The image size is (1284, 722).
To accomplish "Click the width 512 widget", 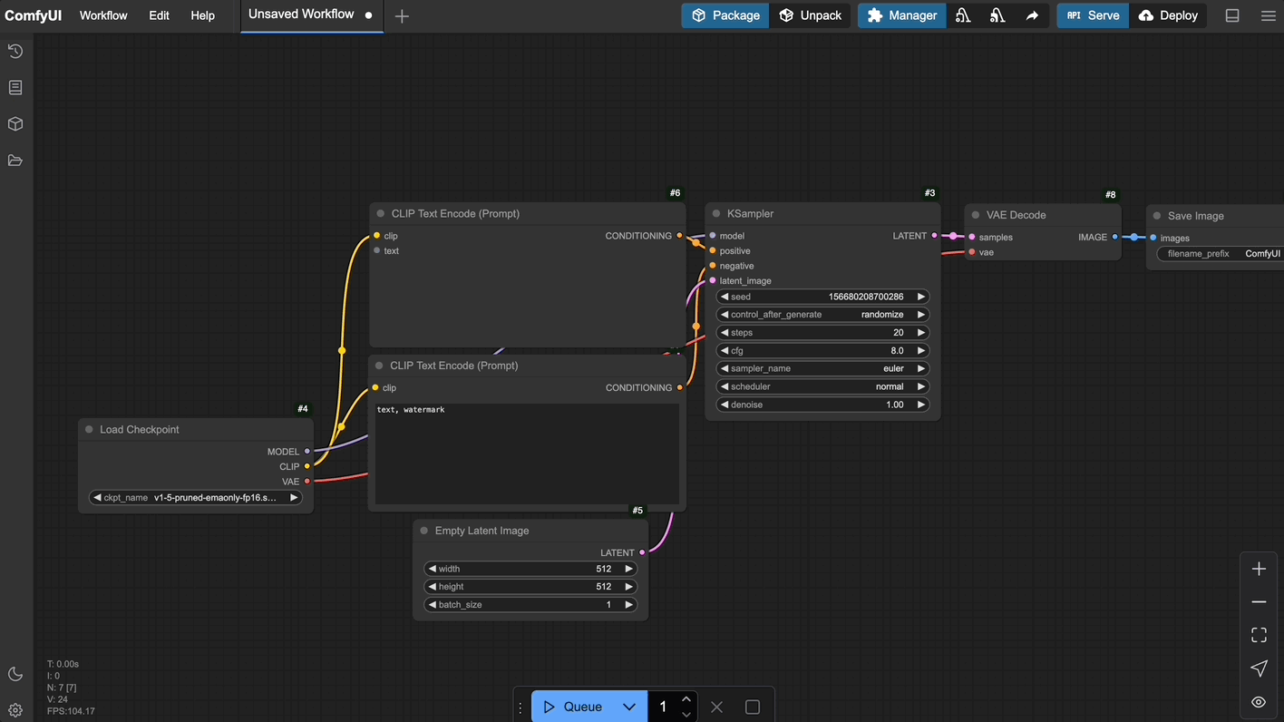I will point(530,569).
